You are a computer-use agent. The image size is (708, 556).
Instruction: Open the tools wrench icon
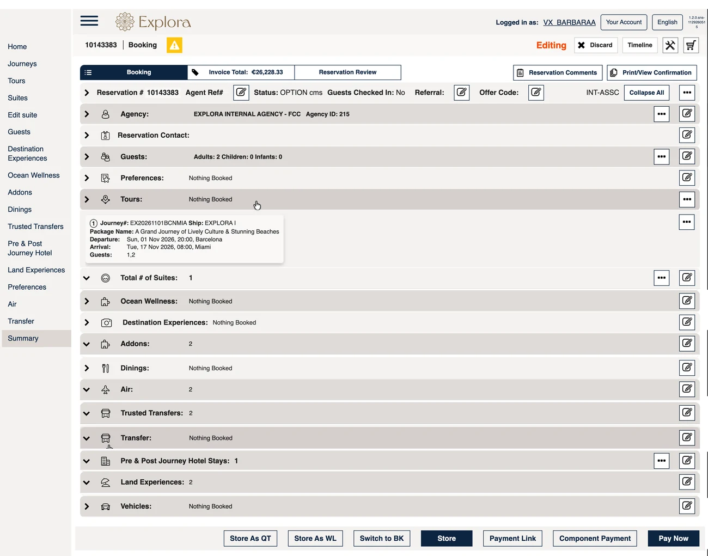[670, 45]
